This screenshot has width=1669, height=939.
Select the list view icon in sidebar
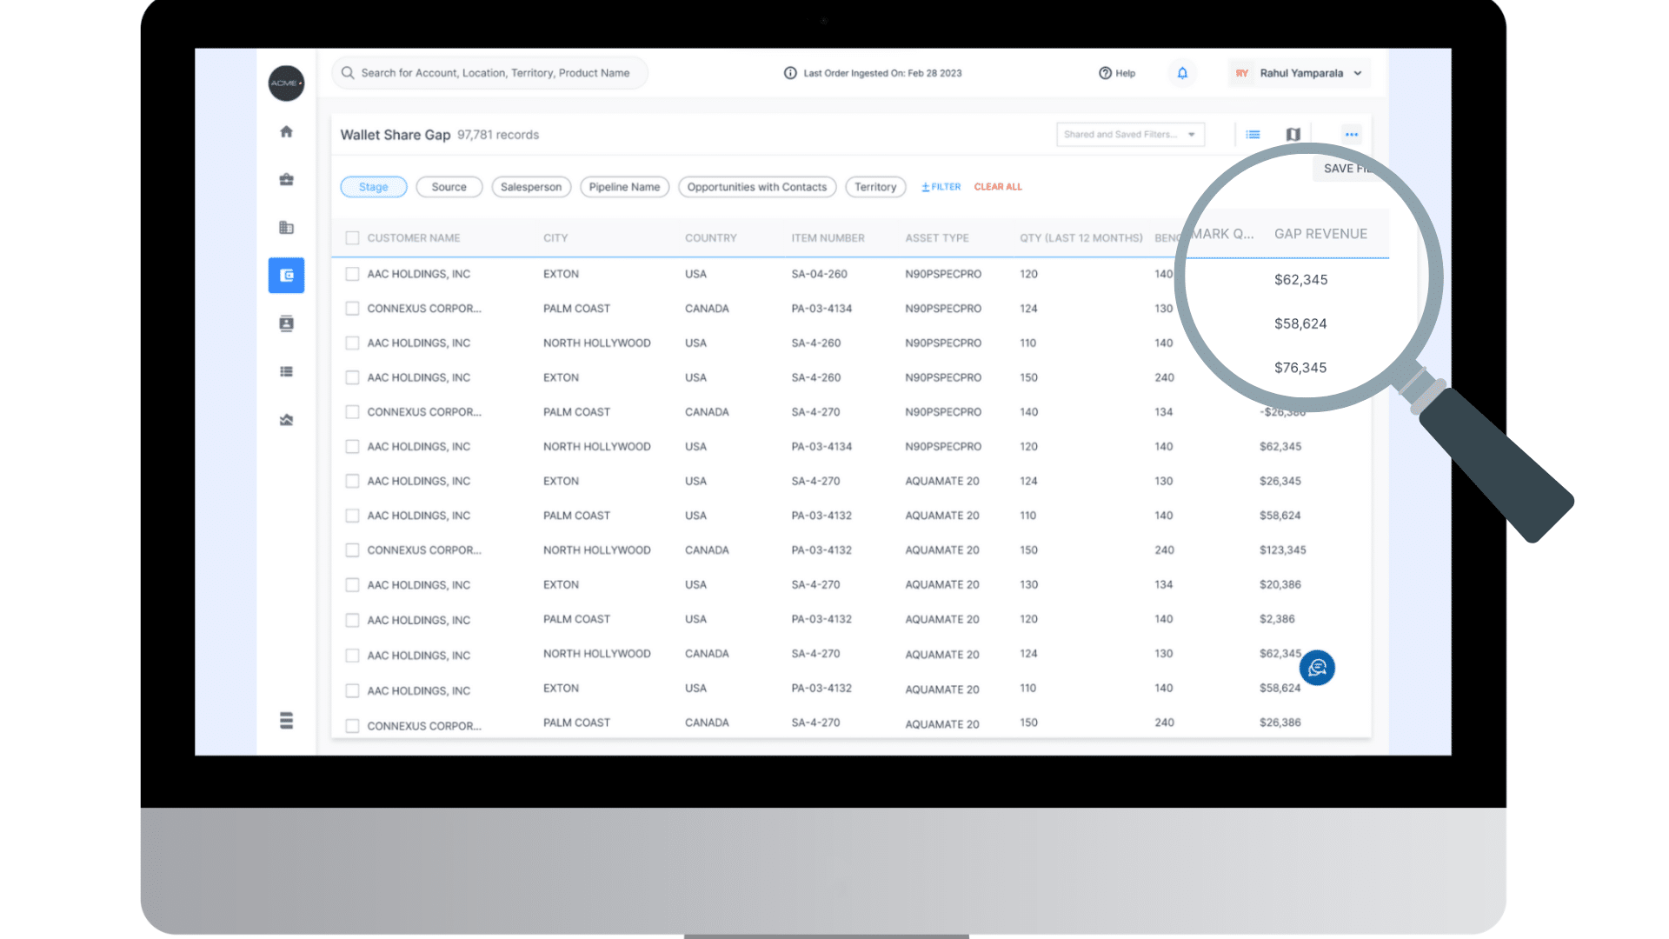pos(286,371)
